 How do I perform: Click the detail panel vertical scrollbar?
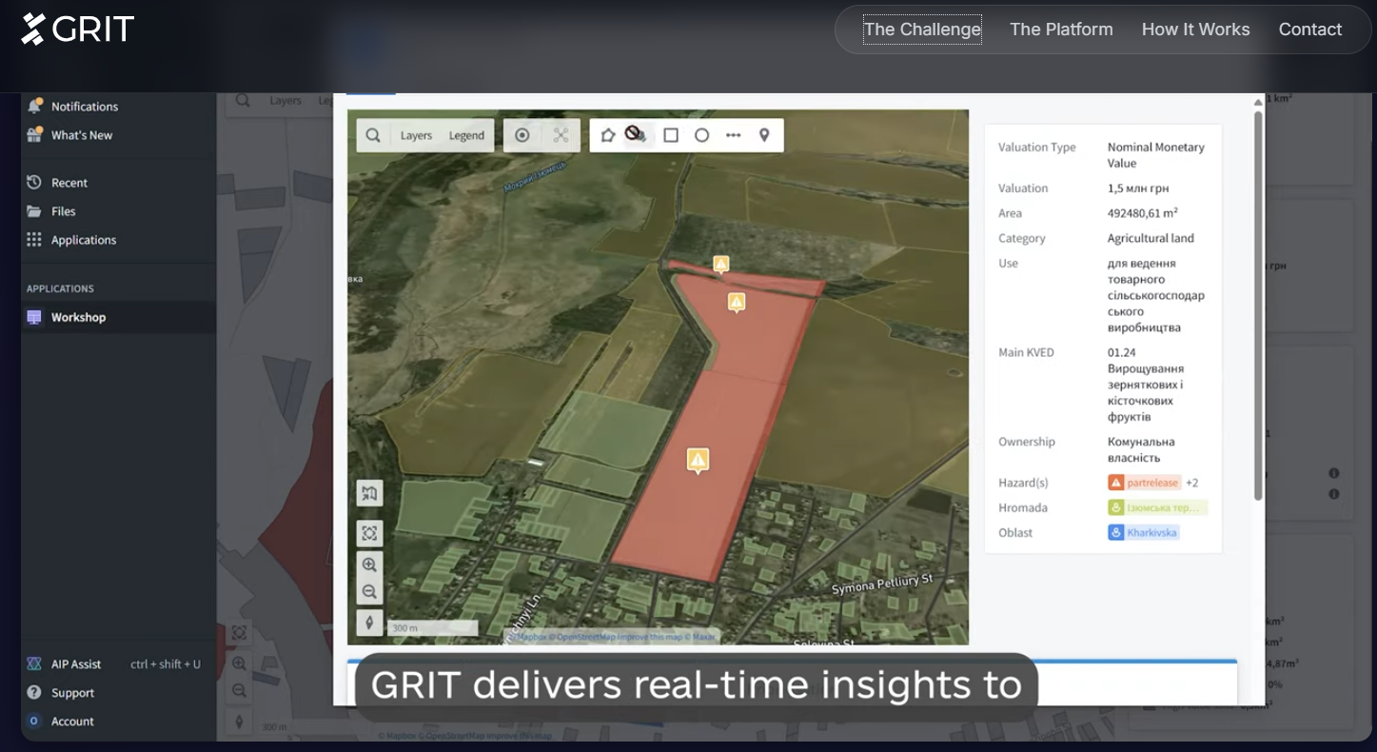[x=1258, y=305]
